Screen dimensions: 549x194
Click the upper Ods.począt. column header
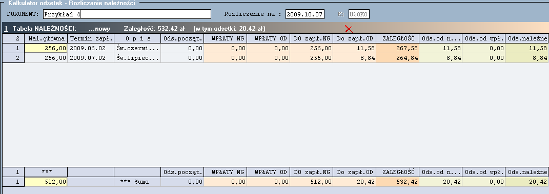point(182,38)
